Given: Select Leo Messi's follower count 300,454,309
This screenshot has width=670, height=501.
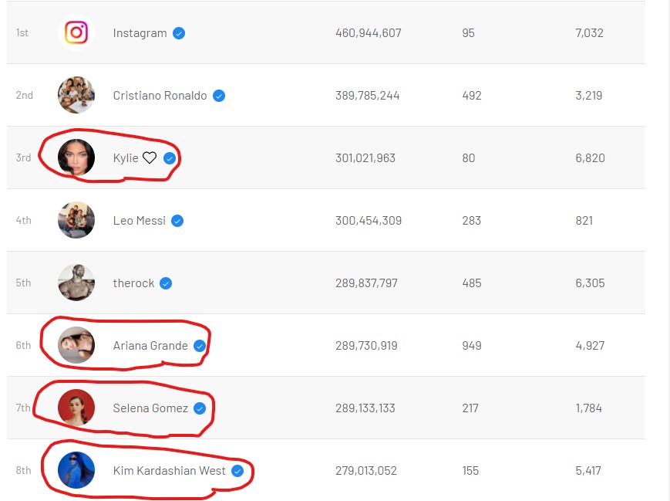Looking at the screenshot, I should tap(369, 221).
